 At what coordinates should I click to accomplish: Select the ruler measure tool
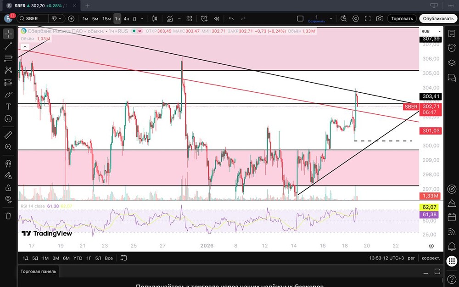[8, 135]
